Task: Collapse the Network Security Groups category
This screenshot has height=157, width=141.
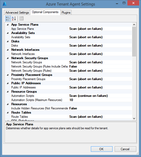Action: [x=8, y=58]
